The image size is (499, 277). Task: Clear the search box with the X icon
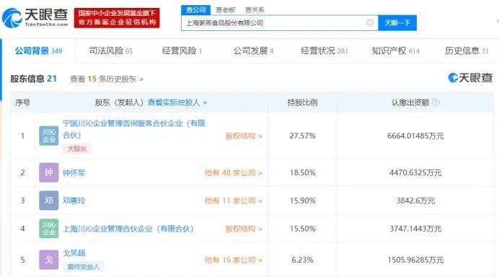(370, 22)
